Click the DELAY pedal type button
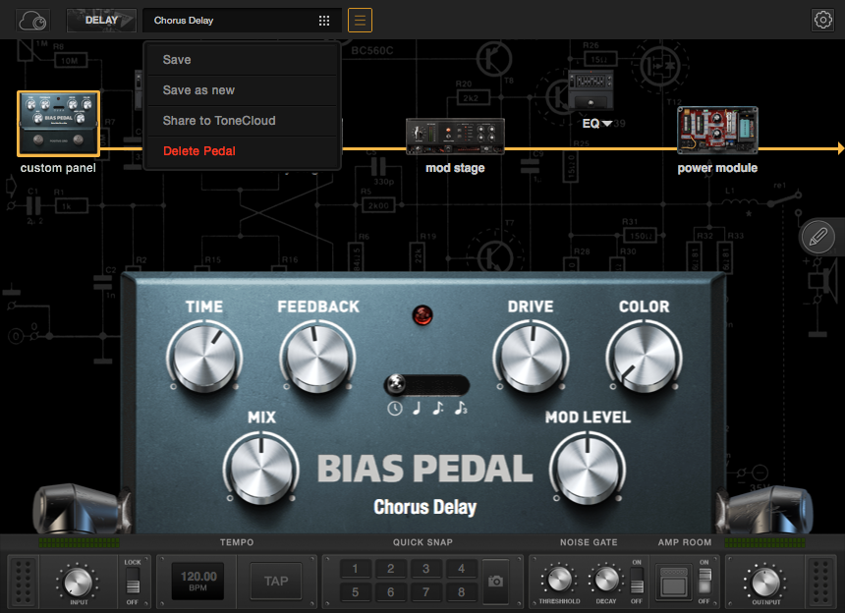 coord(101,21)
